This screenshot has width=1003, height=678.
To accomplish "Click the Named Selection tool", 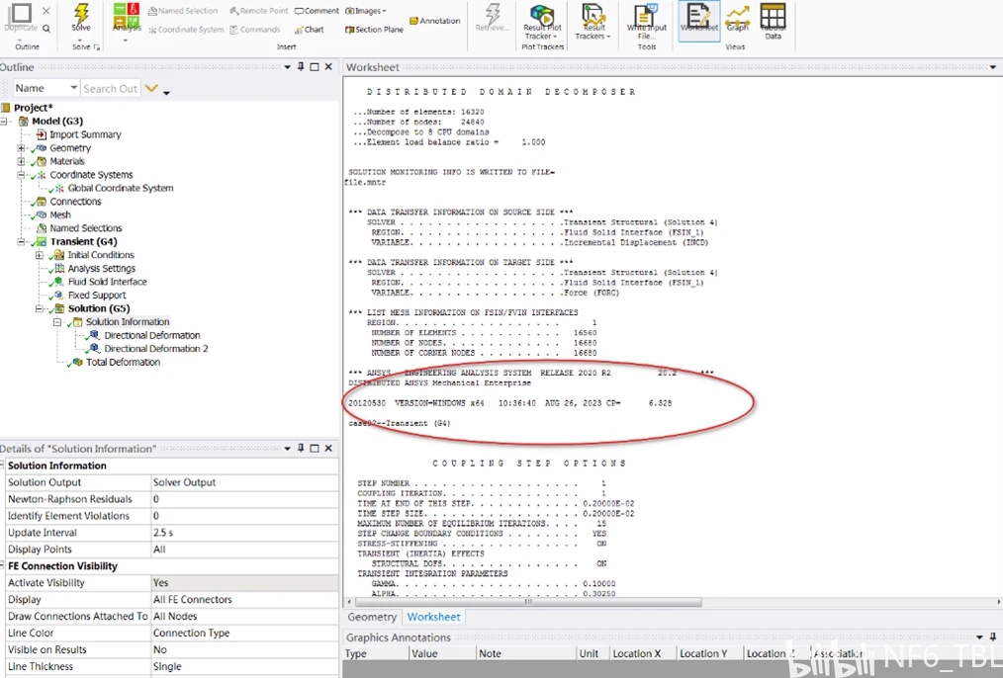I will (x=183, y=11).
